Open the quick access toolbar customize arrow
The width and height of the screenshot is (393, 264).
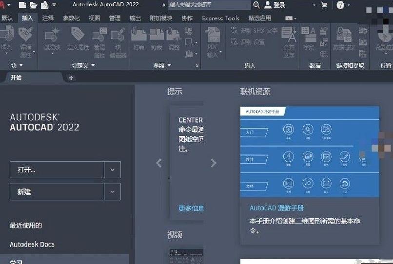point(54,5)
